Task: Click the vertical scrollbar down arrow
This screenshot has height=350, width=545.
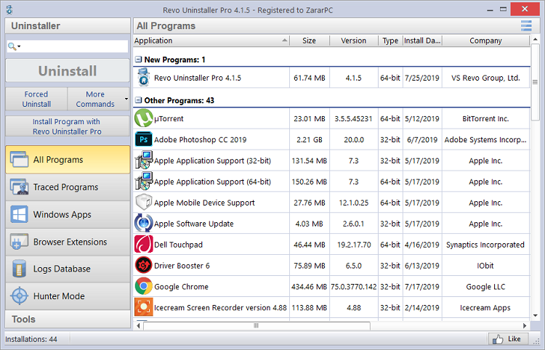Action: click(536, 316)
